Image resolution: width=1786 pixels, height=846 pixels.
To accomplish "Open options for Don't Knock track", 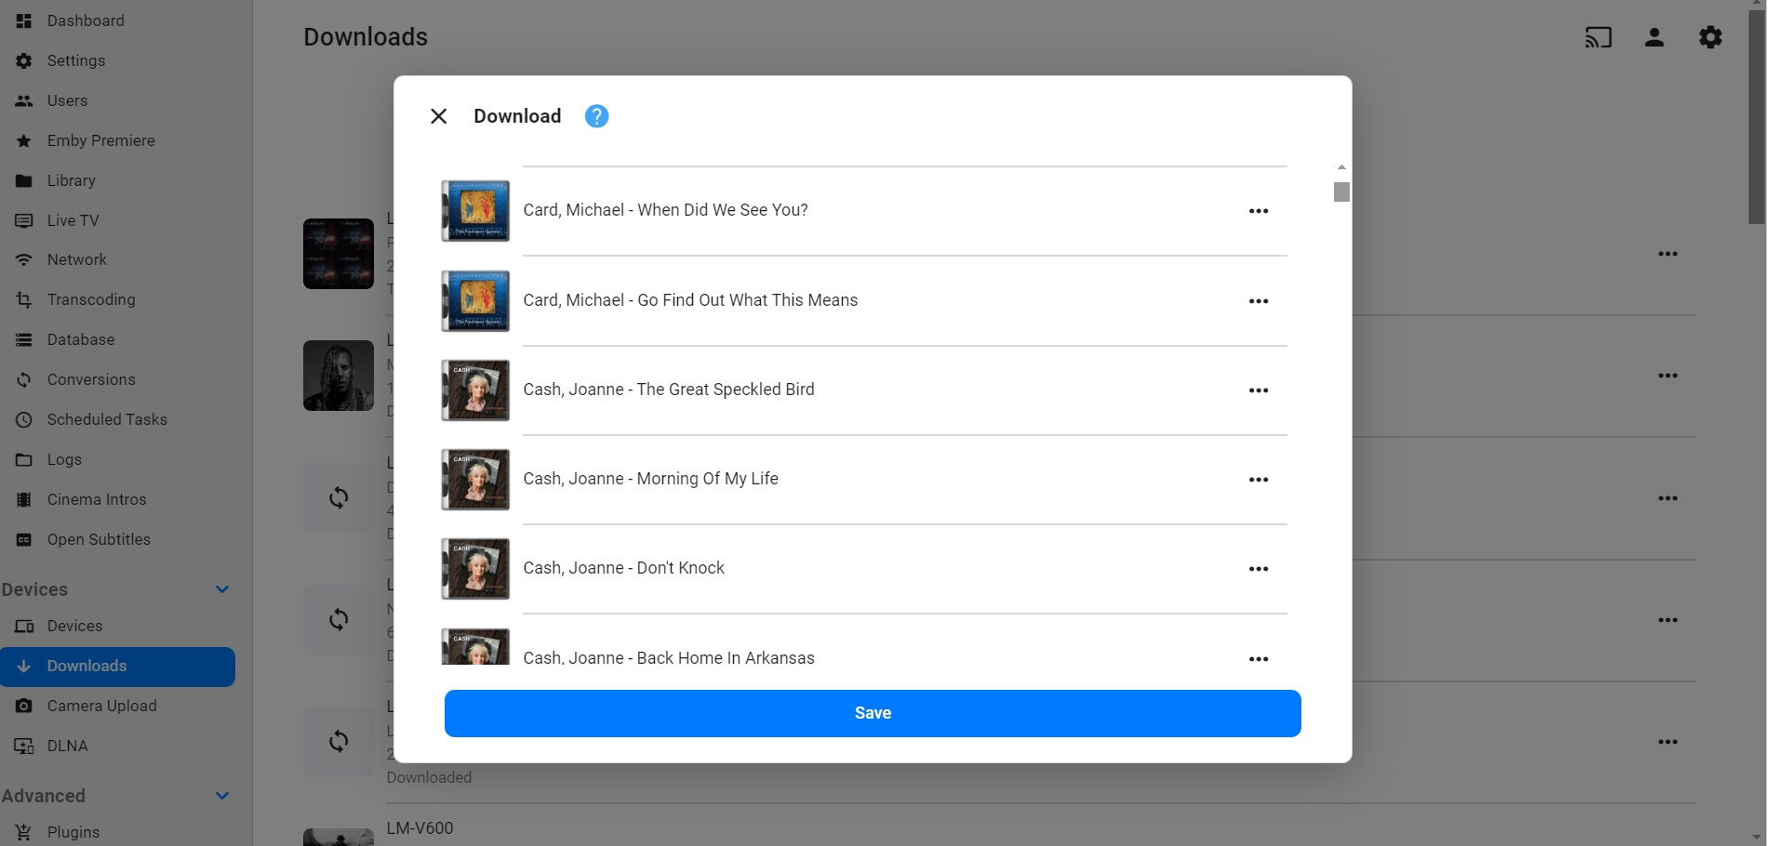I will pyautogui.click(x=1259, y=569).
